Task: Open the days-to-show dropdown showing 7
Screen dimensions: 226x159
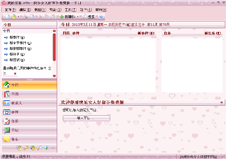Action: (x=15, y=74)
